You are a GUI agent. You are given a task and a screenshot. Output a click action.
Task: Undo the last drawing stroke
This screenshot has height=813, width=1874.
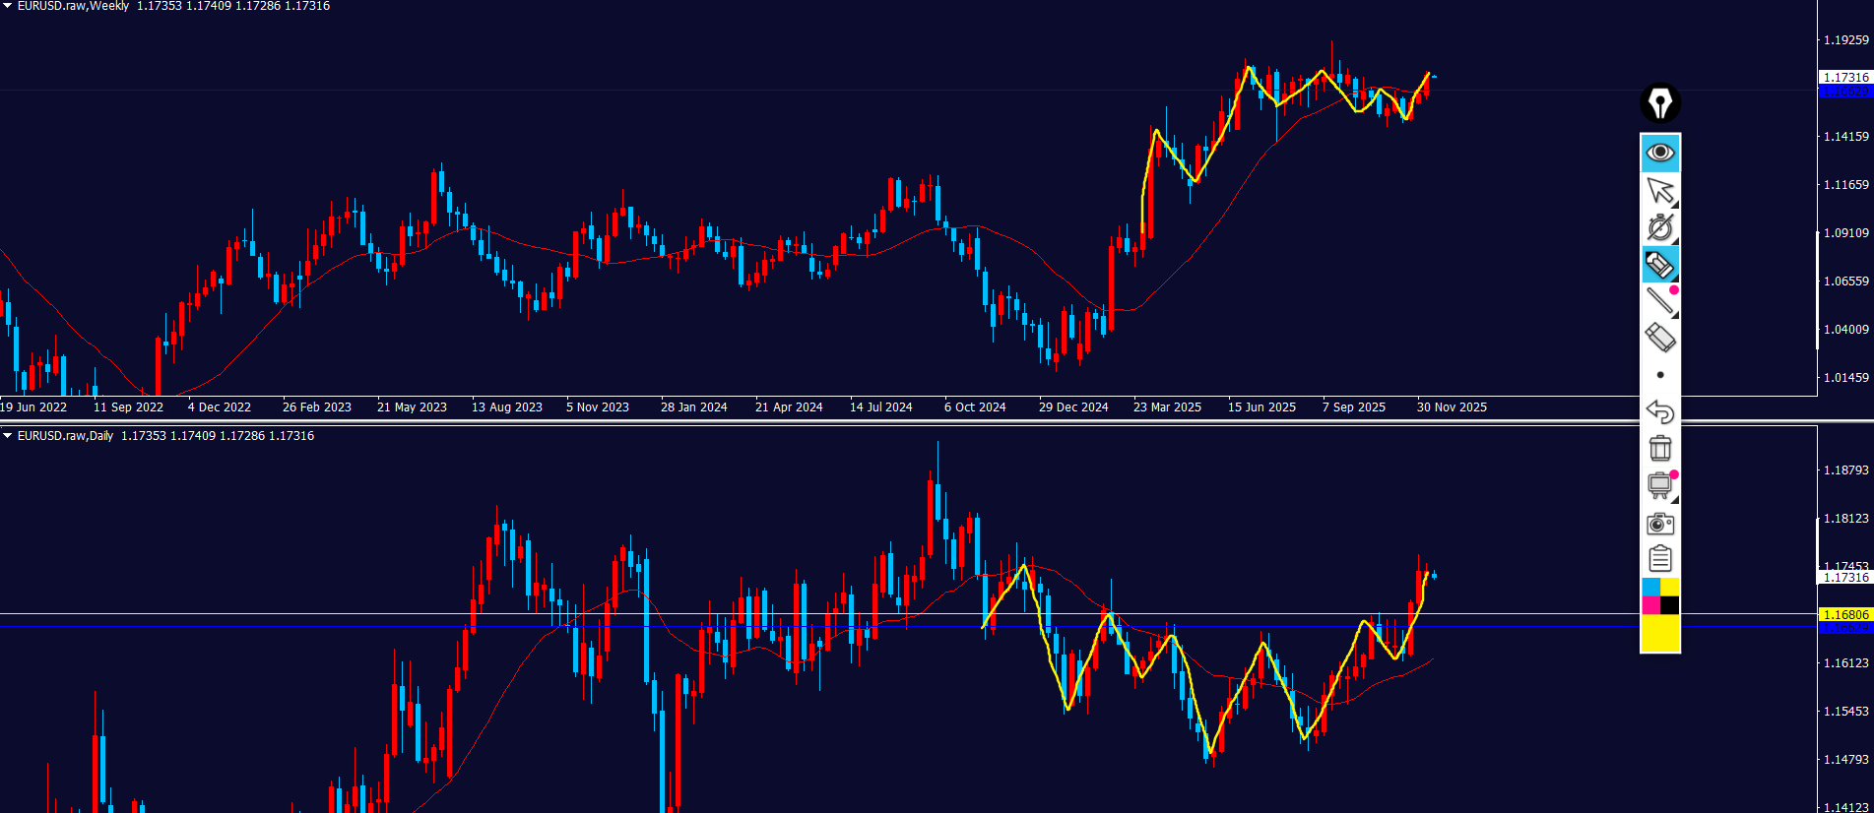pos(1660,411)
